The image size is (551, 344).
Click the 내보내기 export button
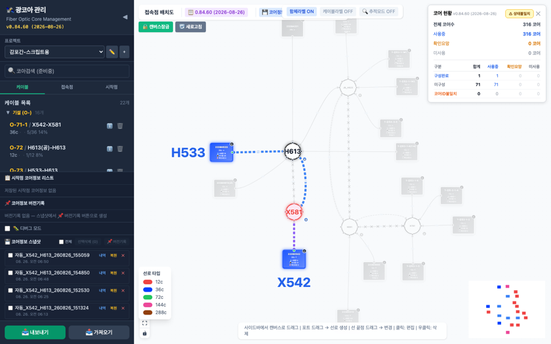[x=35, y=332]
